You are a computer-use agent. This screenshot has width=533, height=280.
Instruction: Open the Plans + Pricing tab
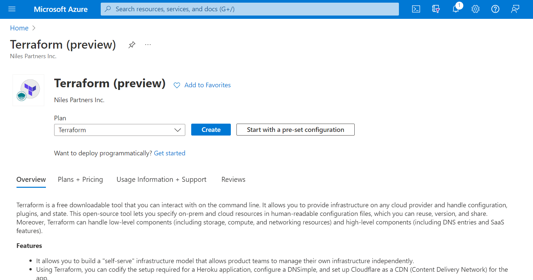80,180
